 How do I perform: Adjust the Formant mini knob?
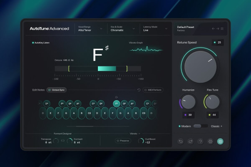coord(69,141)
